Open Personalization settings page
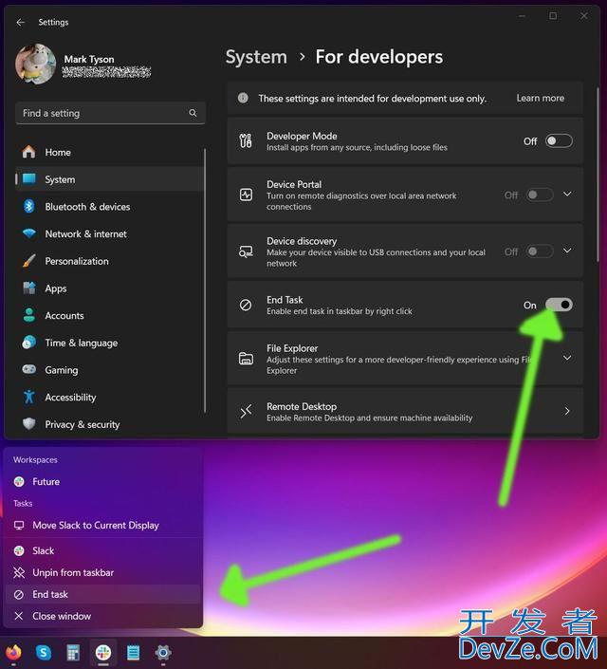Screen dimensions: 607x669 [x=110, y=261]
